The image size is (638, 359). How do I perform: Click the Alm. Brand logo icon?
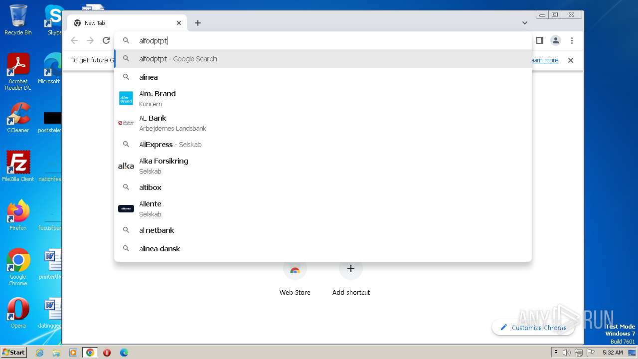pos(126,98)
